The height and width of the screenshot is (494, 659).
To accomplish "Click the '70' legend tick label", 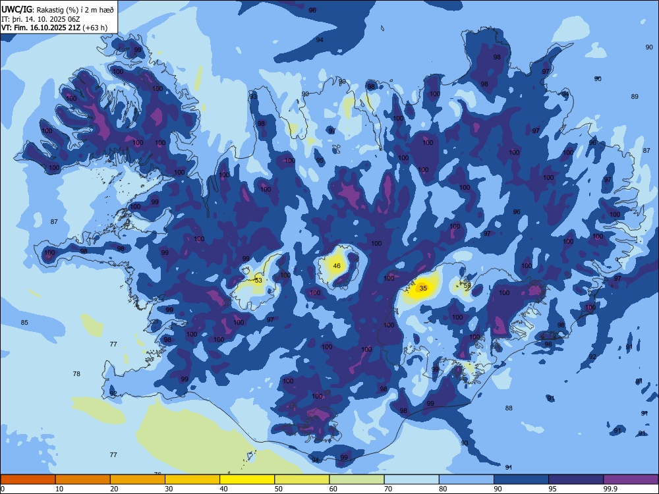I will 388,489.
